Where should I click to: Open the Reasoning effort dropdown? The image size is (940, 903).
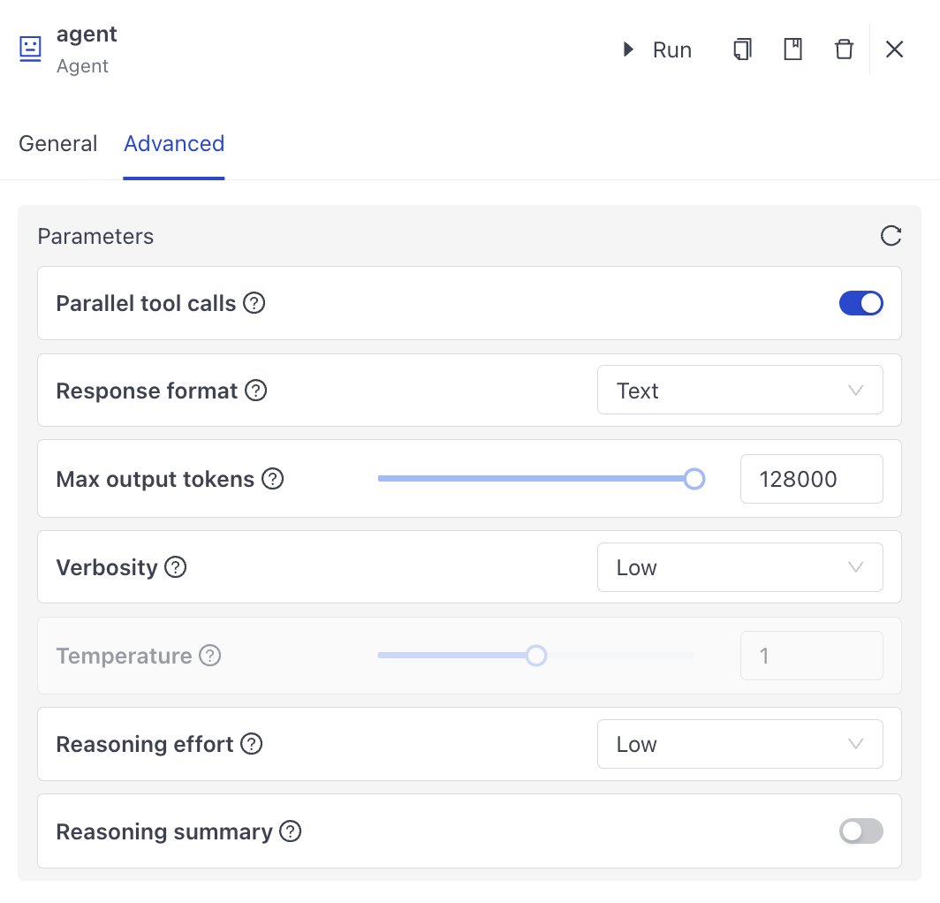coord(739,744)
